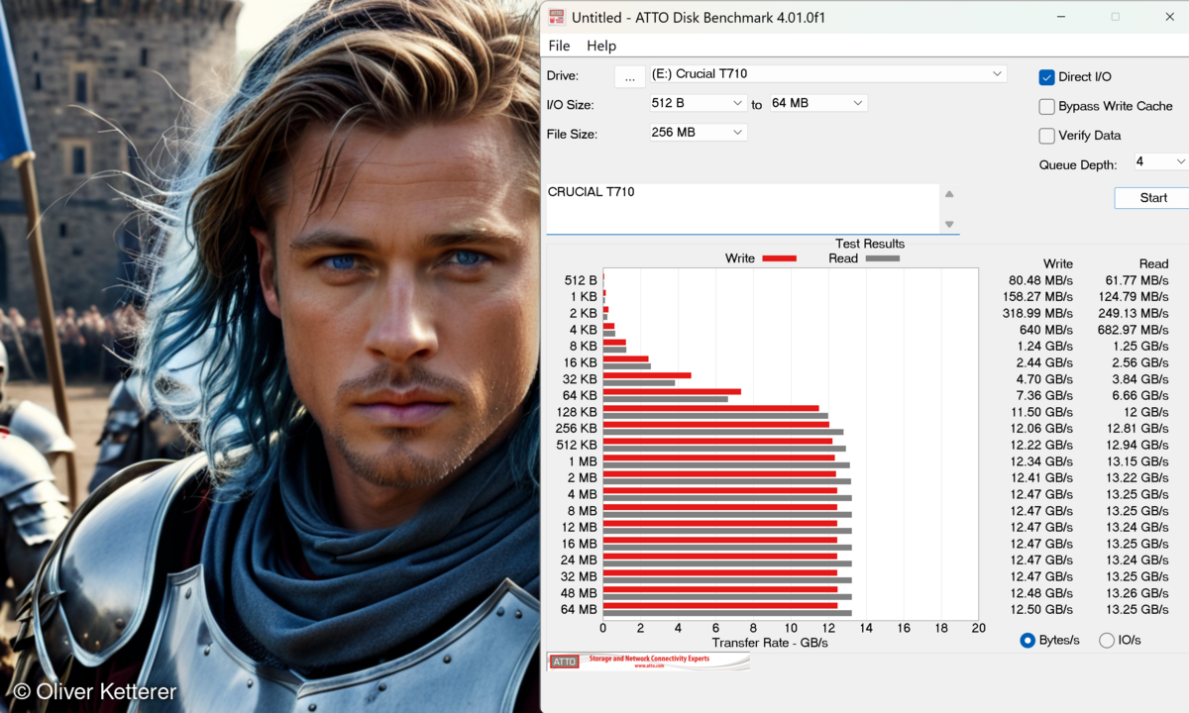1189x713 pixels.
Task: Click the "Queue Depth:" label
Action: 1078,165
